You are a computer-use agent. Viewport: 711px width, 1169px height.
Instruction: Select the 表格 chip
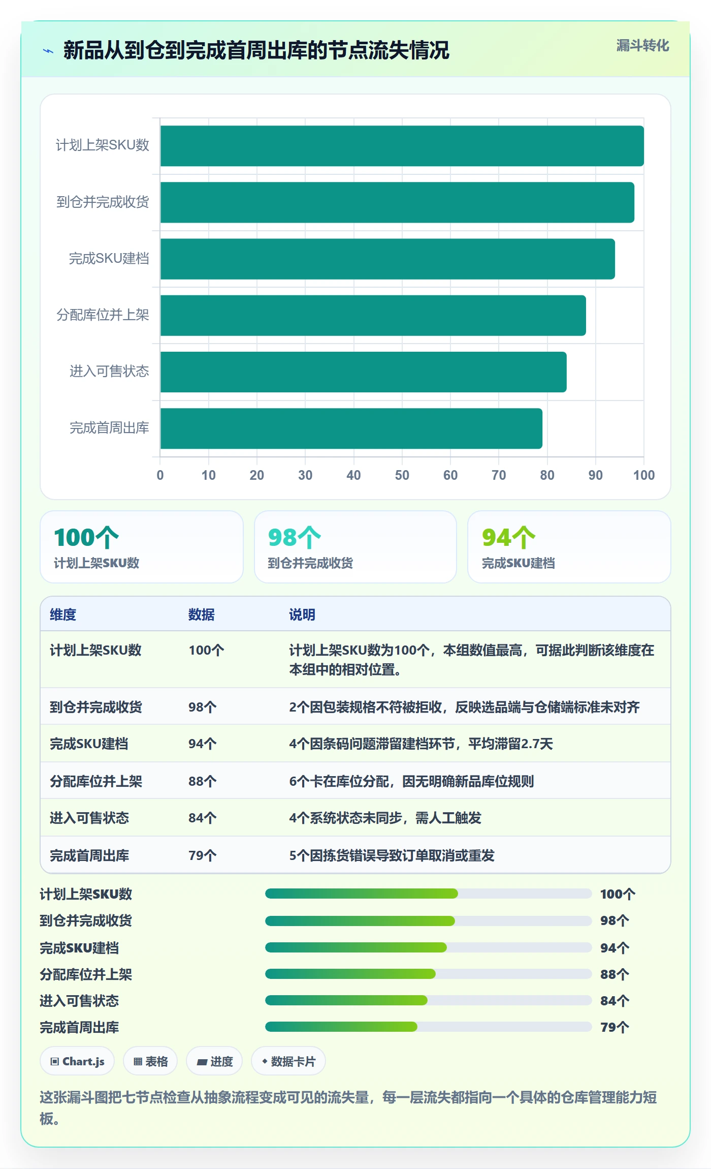click(x=150, y=1061)
